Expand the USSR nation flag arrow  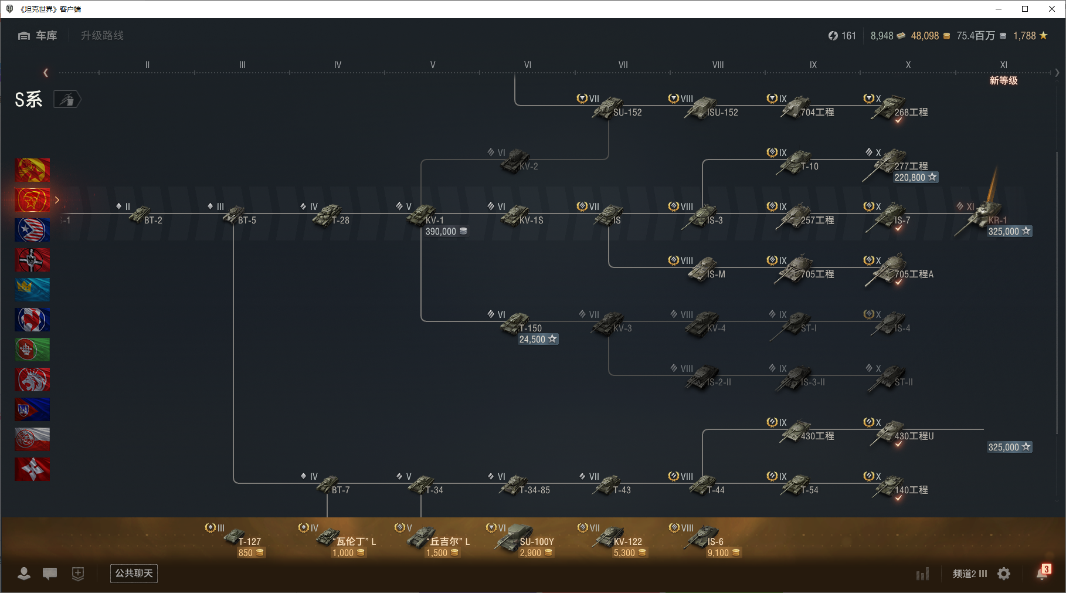[x=57, y=200]
